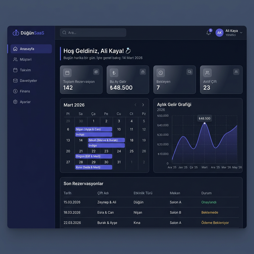Click the ₺48.500 chart tooltip
The width and height of the screenshot is (254, 254).
click(x=204, y=118)
